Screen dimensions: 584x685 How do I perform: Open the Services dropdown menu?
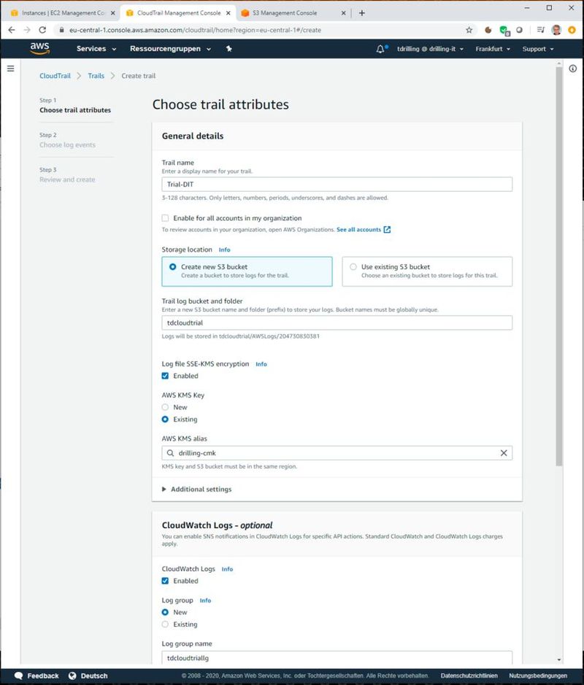(x=96, y=49)
